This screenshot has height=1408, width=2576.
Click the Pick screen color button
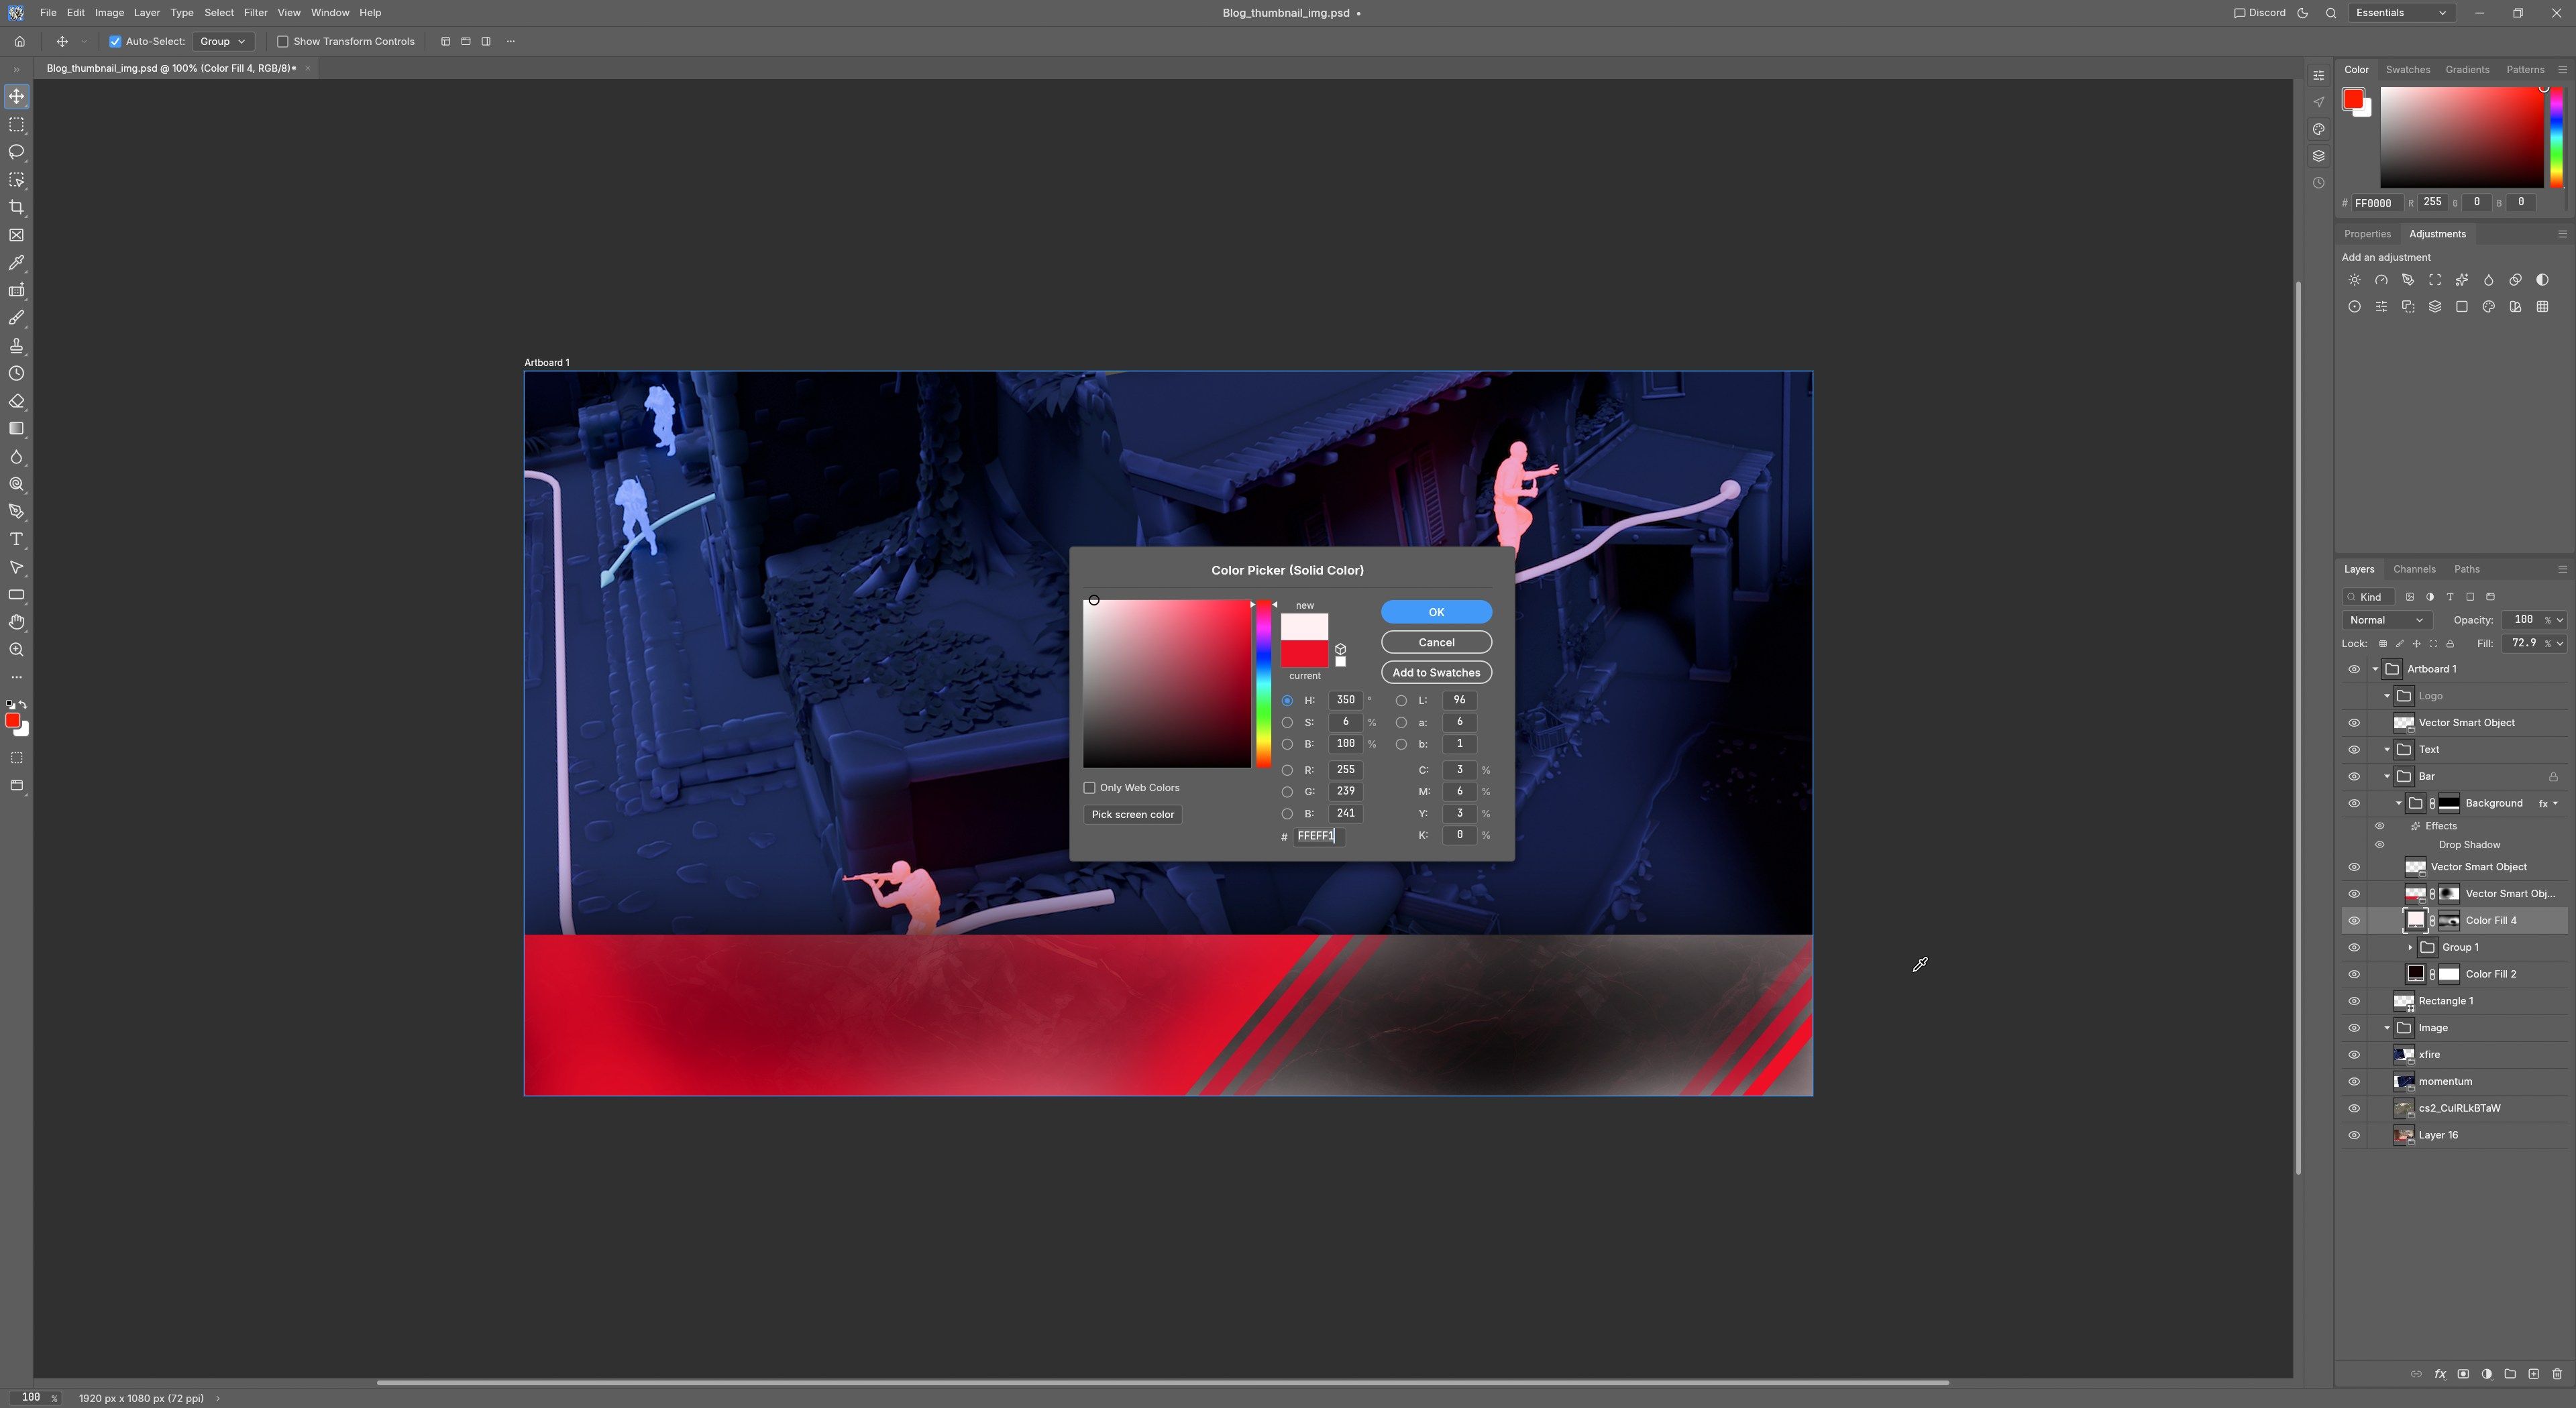1132,815
